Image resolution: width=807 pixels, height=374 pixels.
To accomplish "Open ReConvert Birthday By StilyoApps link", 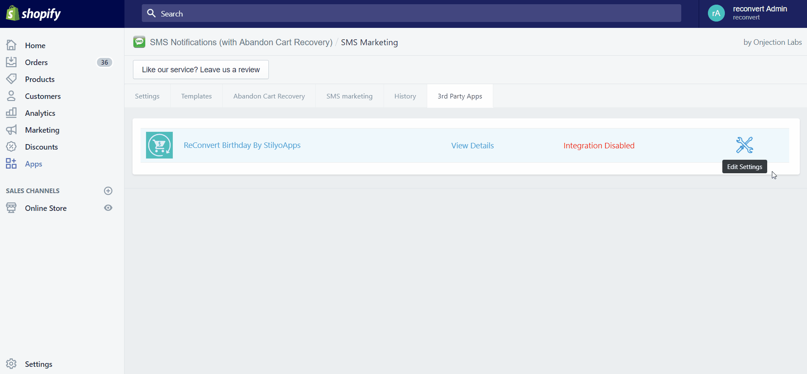I will point(242,145).
